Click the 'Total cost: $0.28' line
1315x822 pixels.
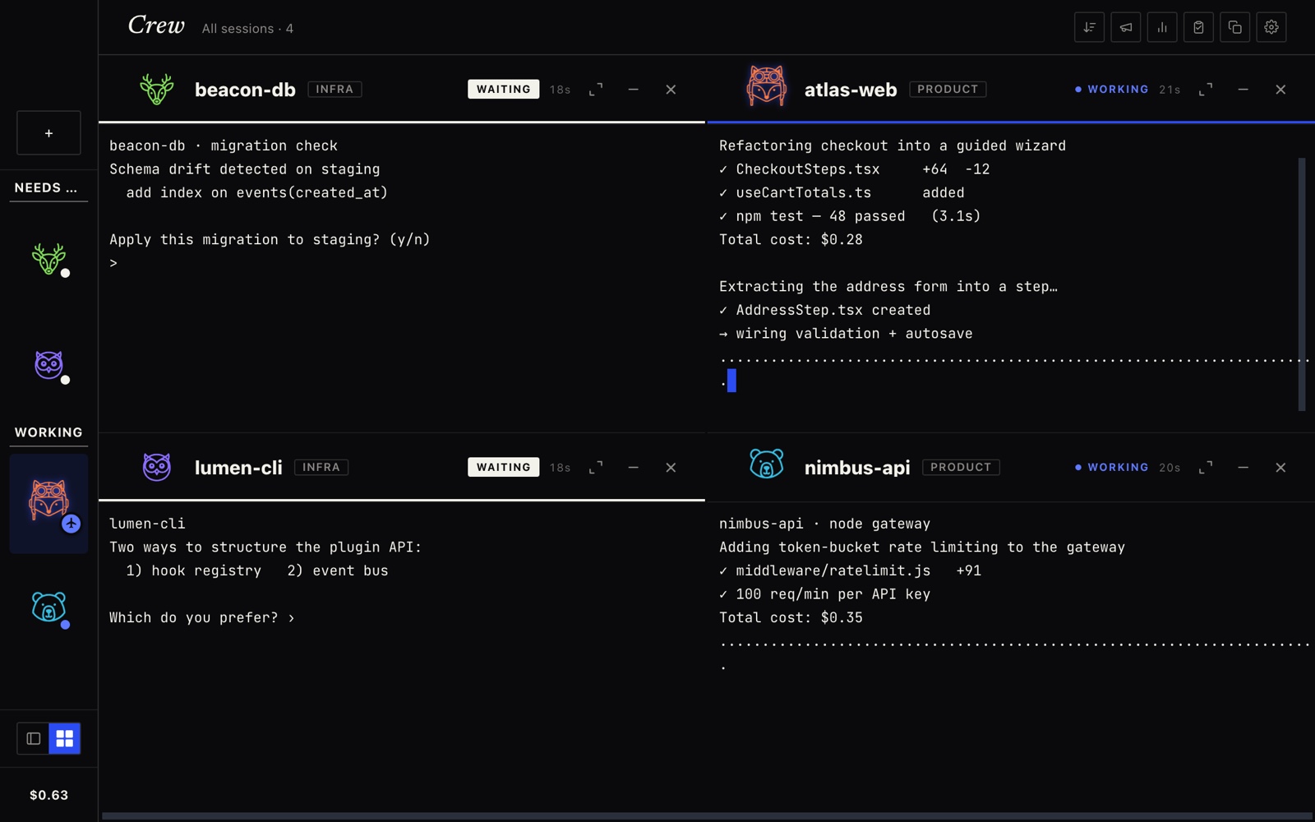791,239
